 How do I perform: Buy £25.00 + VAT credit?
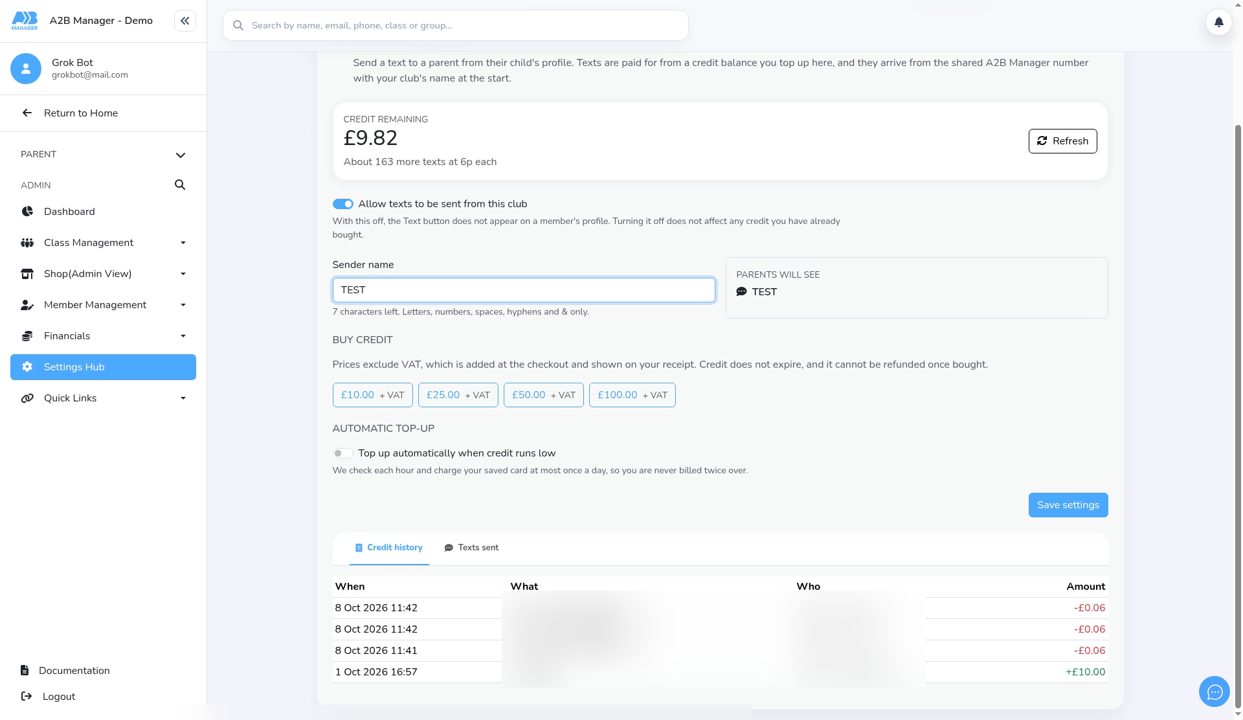coord(458,396)
